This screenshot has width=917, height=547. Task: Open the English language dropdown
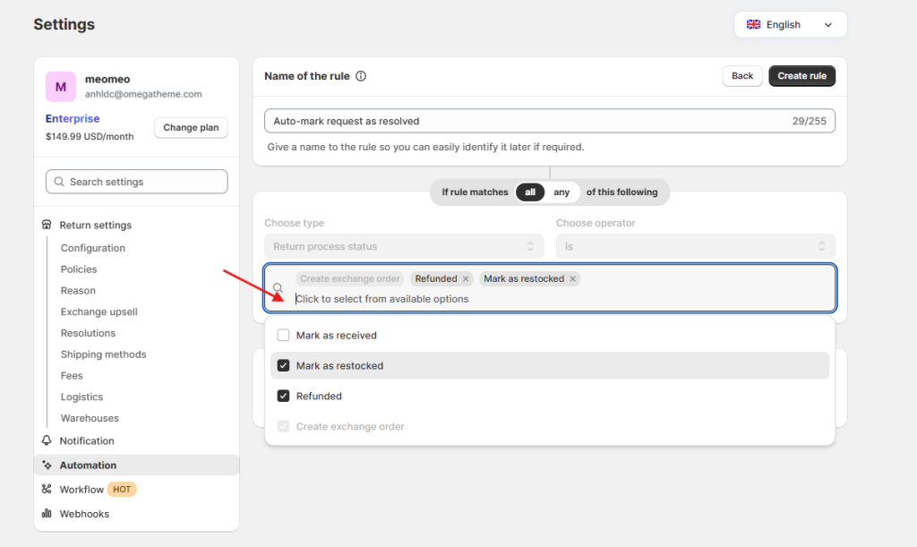point(828,24)
